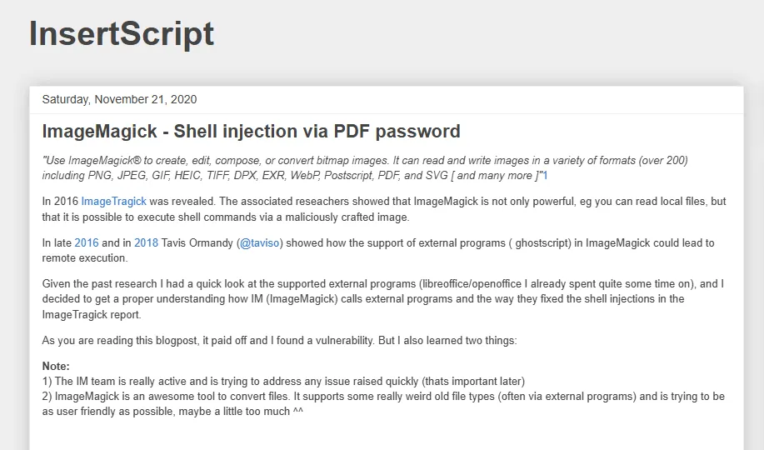Click the bold 'Note:' label

pyautogui.click(x=56, y=367)
